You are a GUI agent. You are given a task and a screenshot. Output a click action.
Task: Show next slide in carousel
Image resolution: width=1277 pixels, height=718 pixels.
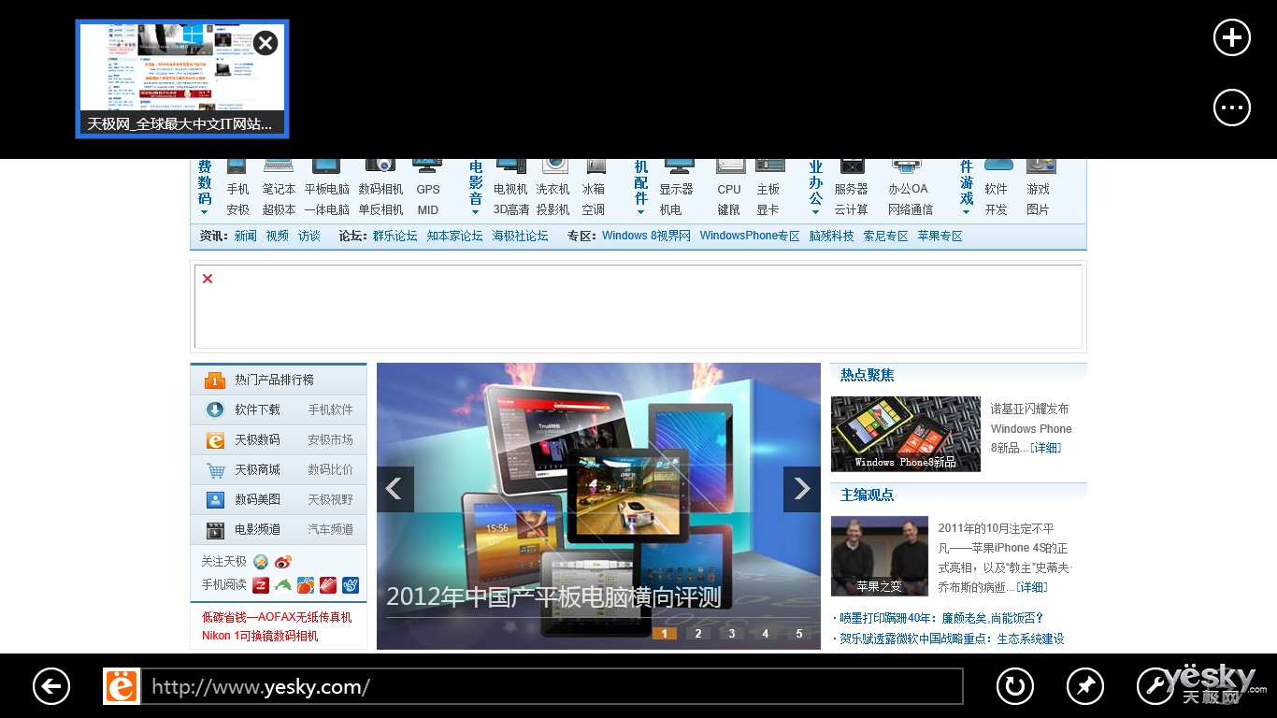801,489
